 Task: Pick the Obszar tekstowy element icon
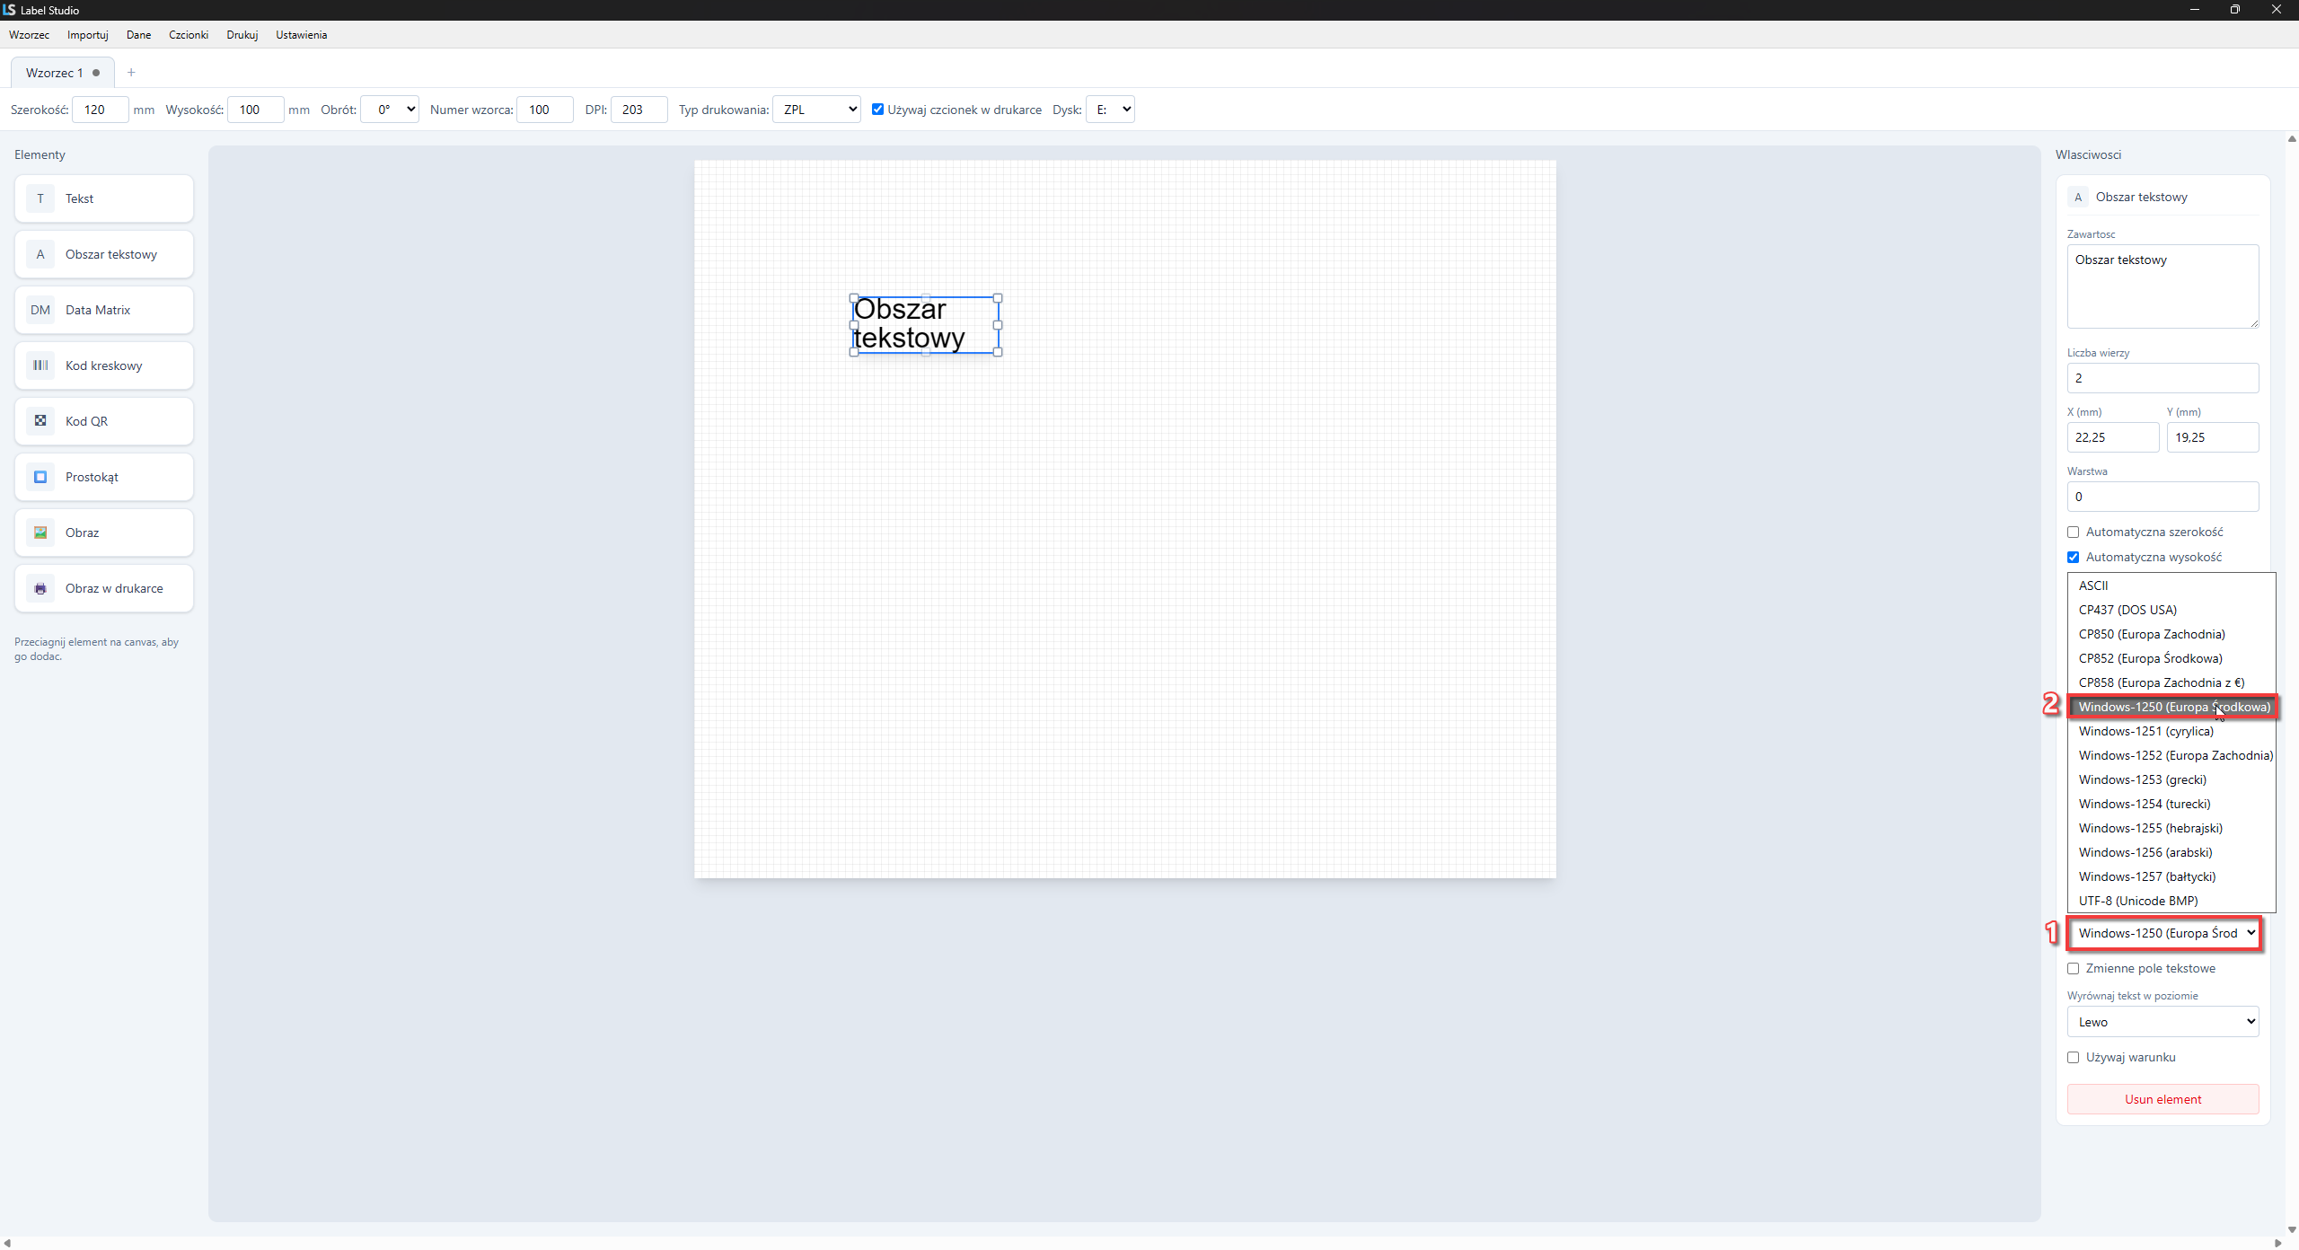point(40,254)
